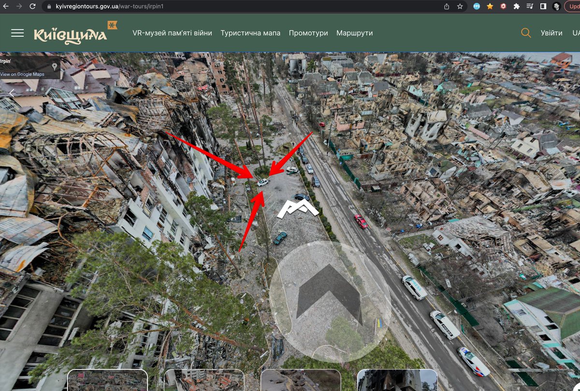Click the Київщина site logo
The height and width of the screenshot is (391, 580).
pos(76,33)
